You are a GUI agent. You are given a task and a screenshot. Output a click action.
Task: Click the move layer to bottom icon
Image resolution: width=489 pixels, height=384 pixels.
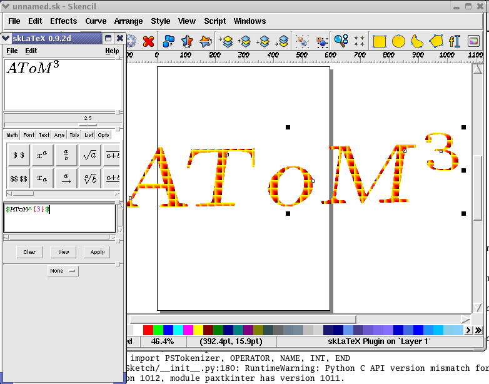coord(282,41)
